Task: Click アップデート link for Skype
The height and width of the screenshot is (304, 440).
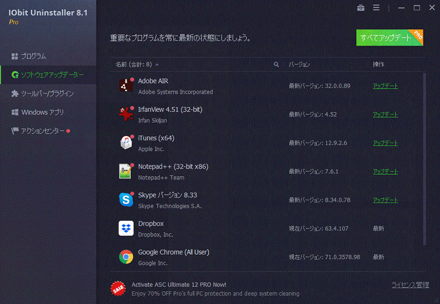Action: (x=385, y=200)
